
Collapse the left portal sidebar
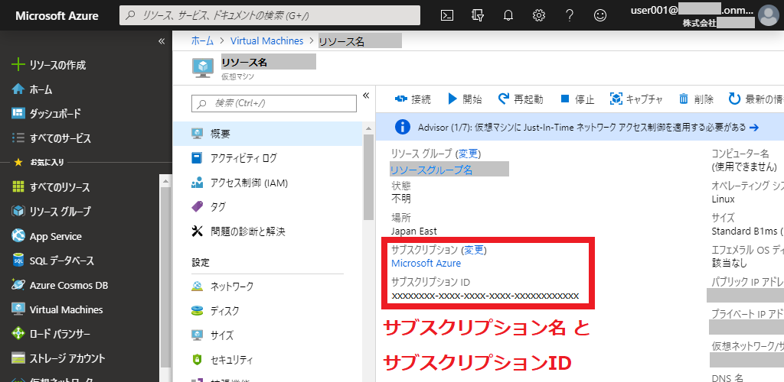click(161, 41)
